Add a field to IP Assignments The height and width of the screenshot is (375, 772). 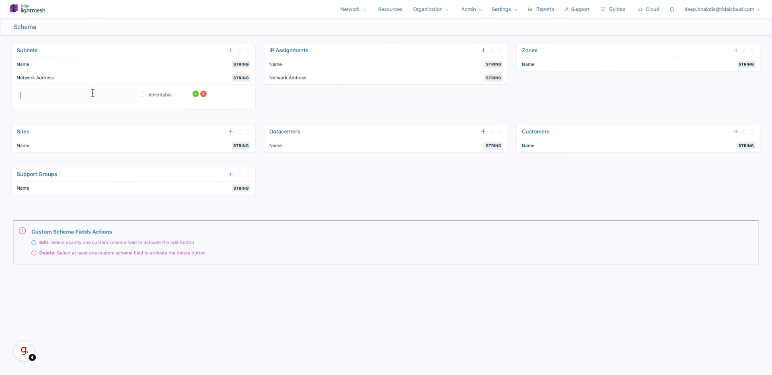483,50
